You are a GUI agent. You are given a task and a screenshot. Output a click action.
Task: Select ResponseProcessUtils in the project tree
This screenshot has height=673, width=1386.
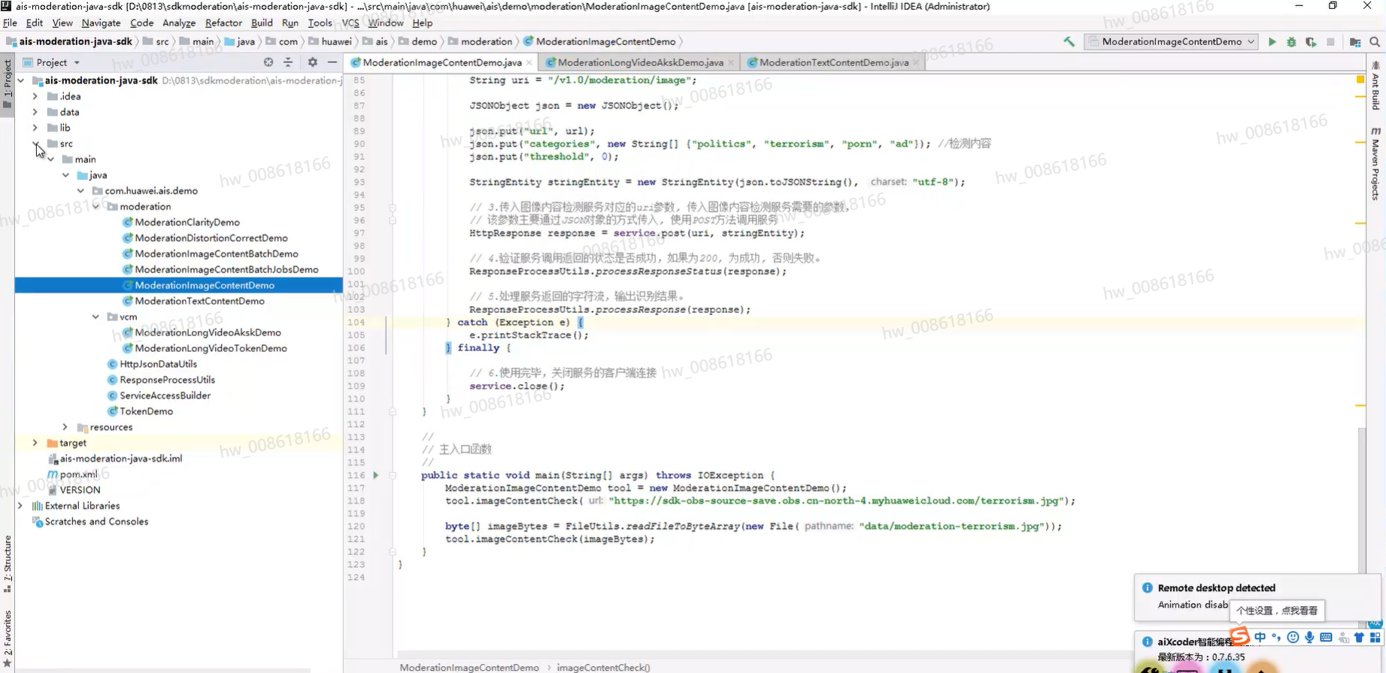(x=167, y=380)
